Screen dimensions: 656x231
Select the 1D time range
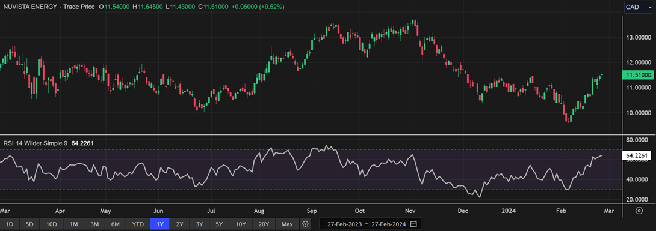(x=9, y=224)
